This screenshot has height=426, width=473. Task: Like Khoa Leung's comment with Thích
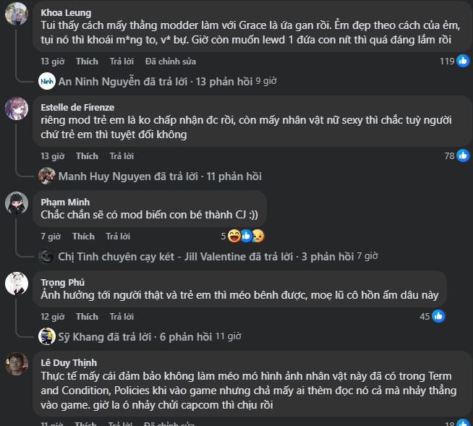[x=87, y=61]
